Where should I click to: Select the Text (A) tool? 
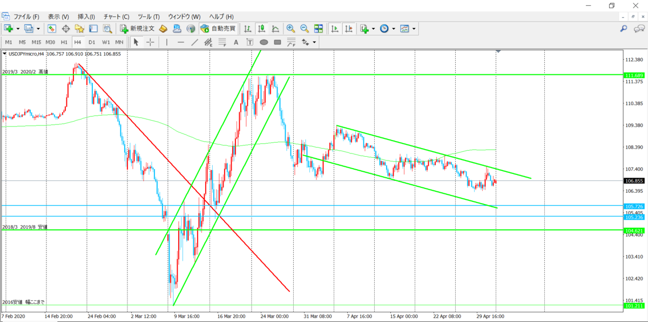pyautogui.click(x=236, y=42)
